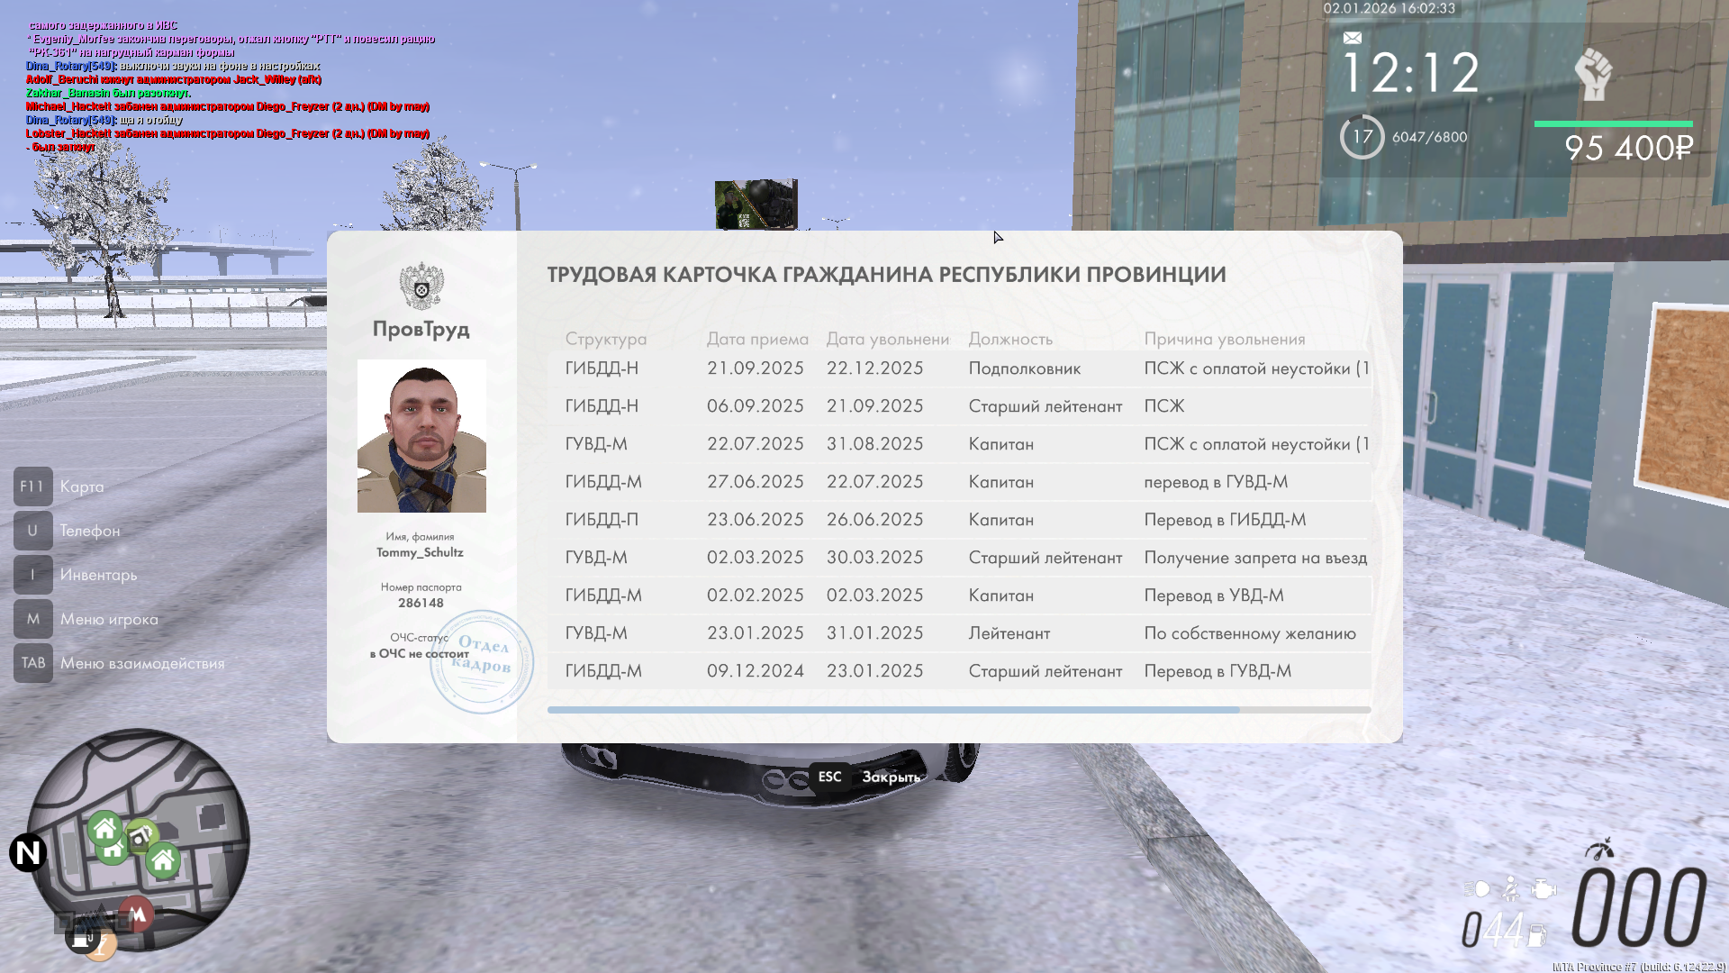Click the raised fist icon
This screenshot has height=973, width=1729.
[1593, 74]
